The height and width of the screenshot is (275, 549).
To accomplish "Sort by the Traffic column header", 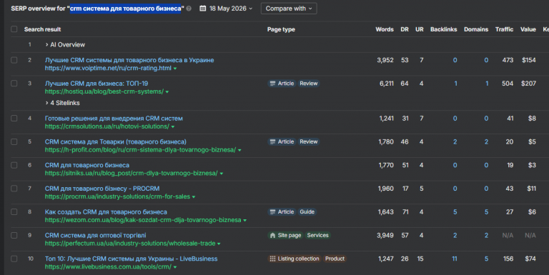I will click(x=504, y=29).
